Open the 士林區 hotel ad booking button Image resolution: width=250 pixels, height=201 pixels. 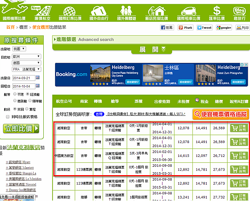pos(185,82)
